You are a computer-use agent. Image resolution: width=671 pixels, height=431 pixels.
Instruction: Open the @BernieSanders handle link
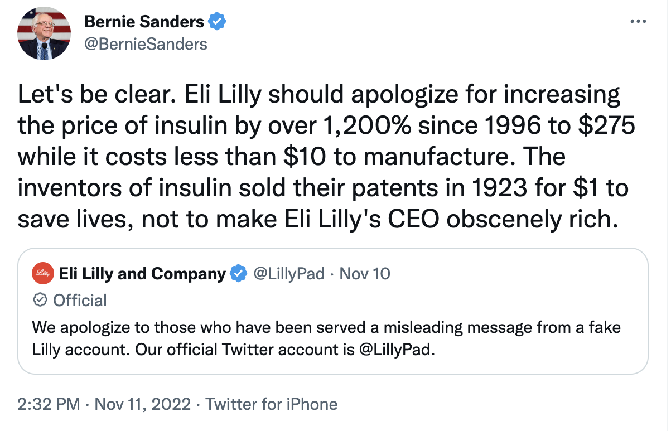pyautogui.click(x=145, y=43)
